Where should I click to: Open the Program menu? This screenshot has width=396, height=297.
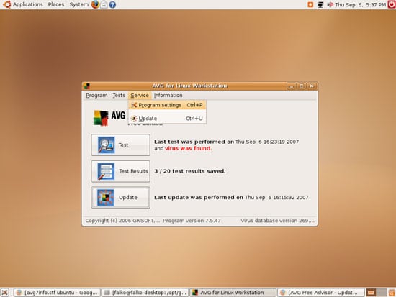96,96
